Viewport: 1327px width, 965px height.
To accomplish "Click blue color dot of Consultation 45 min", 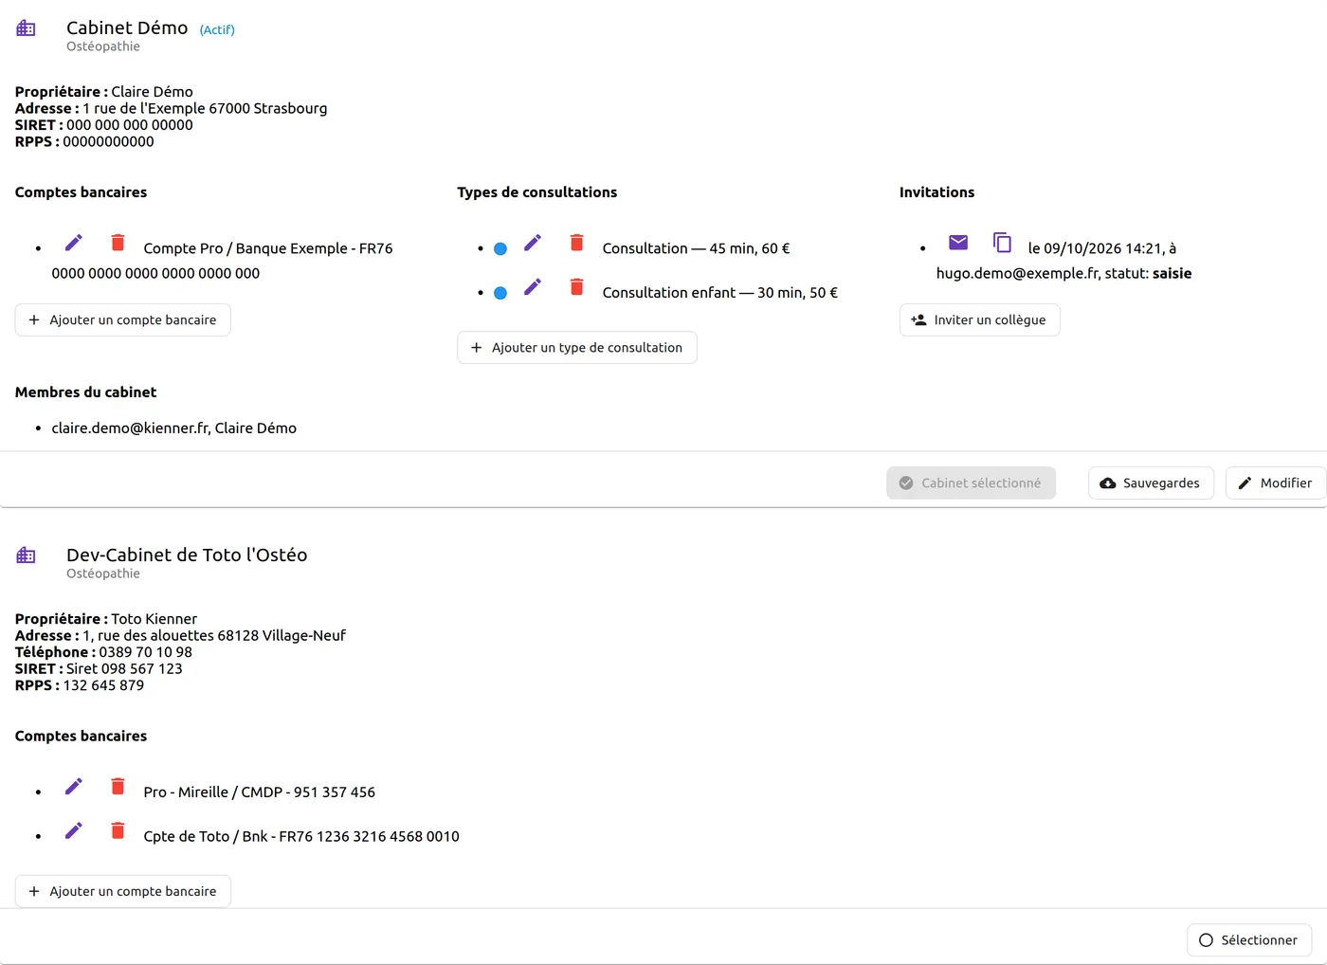I will (500, 249).
